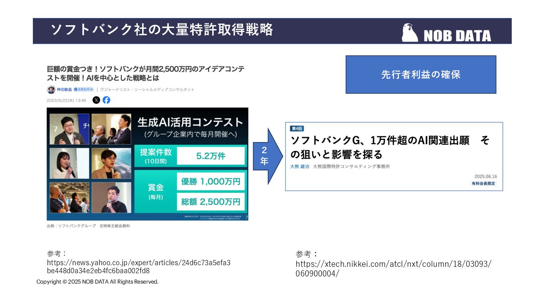Open the Nikkei xtech reference URL
The height and width of the screenshot is (306, 545).
393,269
